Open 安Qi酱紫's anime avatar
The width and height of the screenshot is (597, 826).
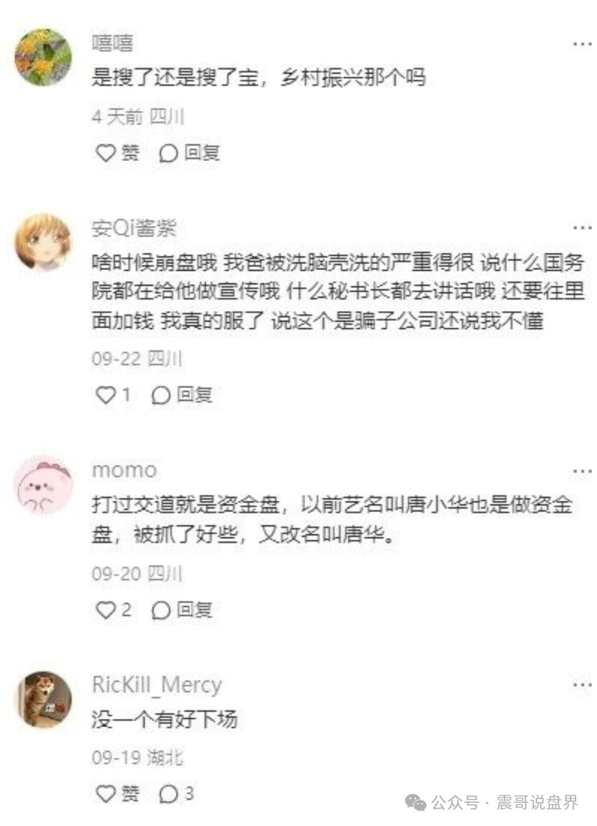[x=43, y=241]
